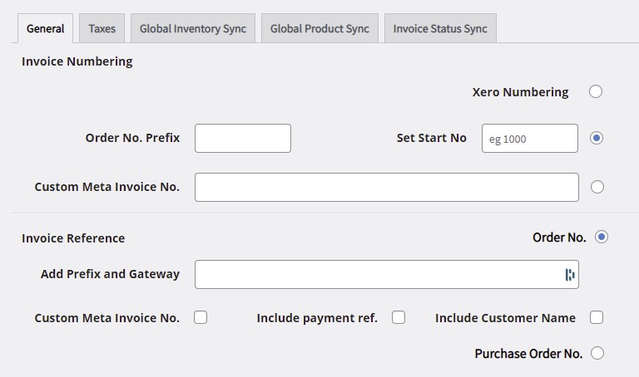Enable the Custom Meta Invoice No. checkbox
This screenshot has height=377, width=639.
point(201,317)
